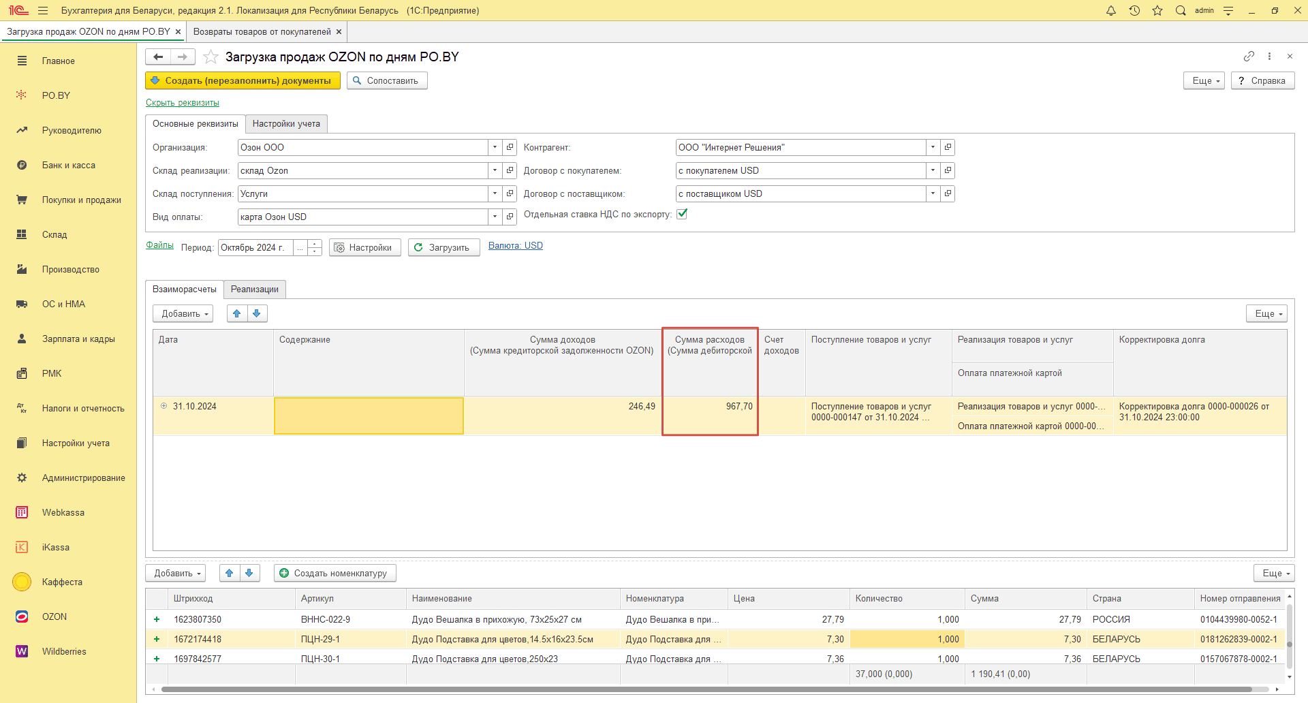This screenshot has width=1308, height=703.
Task: Click Создать номенклатуру button
Action: pyautogui.click(x=334, y=573)
